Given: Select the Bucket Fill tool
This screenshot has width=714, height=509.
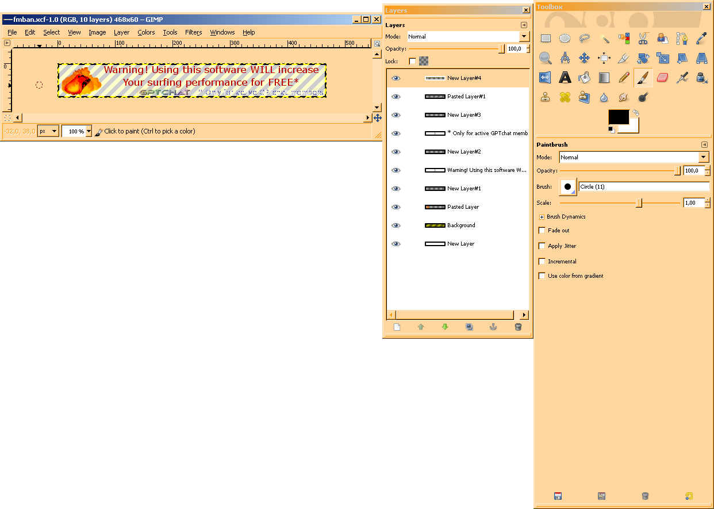Looking at the screenshot, I should point(585,77).
